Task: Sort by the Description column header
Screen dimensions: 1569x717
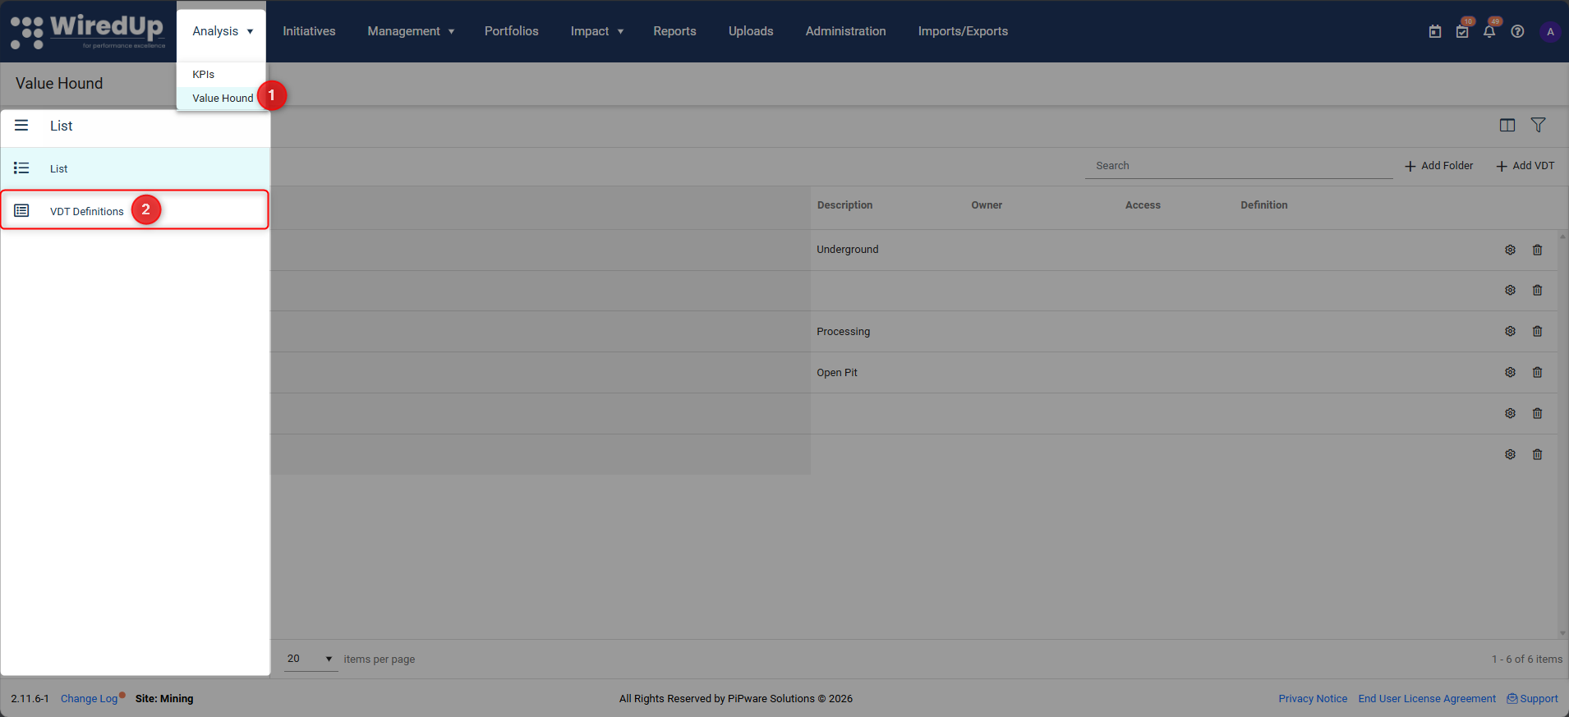Action: (x=844, y=205)
